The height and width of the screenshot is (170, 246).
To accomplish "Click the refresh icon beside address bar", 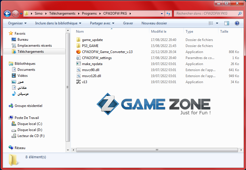I will 168,13.
